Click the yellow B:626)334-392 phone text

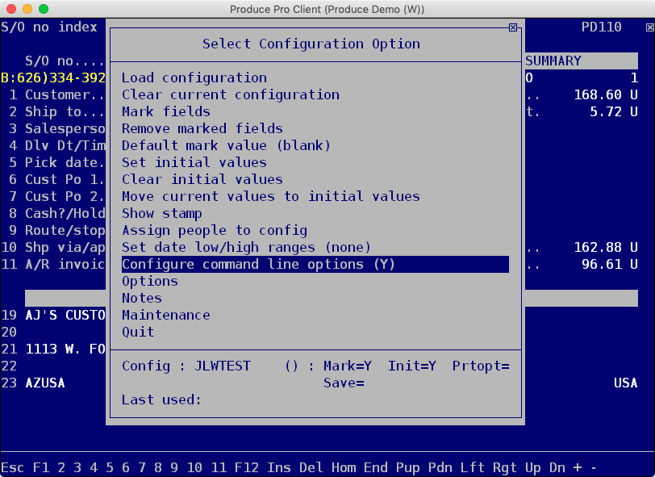[x=53, y=77]
